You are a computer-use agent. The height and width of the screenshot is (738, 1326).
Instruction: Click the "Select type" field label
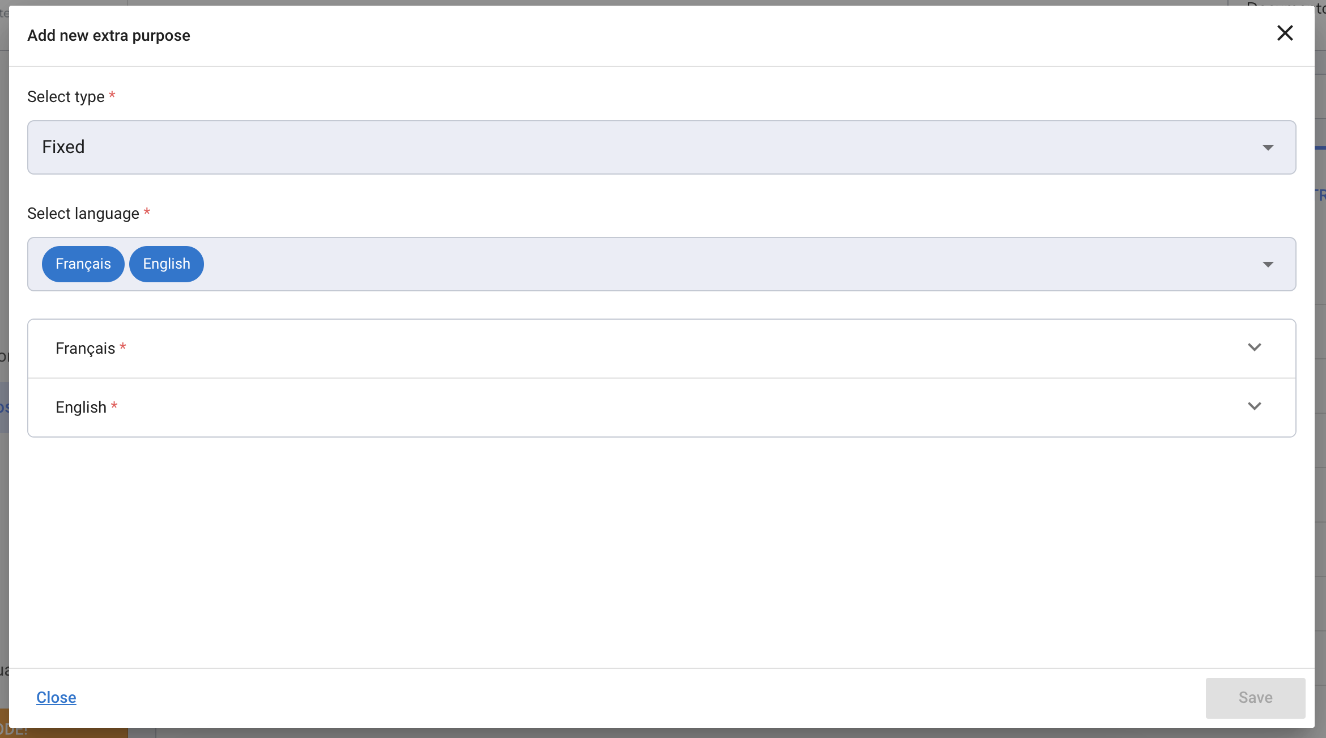pos(66,97)
